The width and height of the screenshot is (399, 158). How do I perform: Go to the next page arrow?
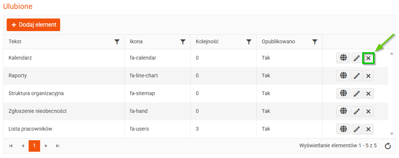click(x=46, y=146)
